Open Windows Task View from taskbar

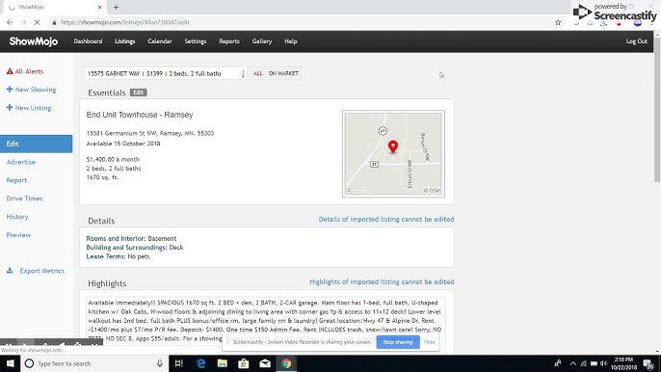click(179, 363)
